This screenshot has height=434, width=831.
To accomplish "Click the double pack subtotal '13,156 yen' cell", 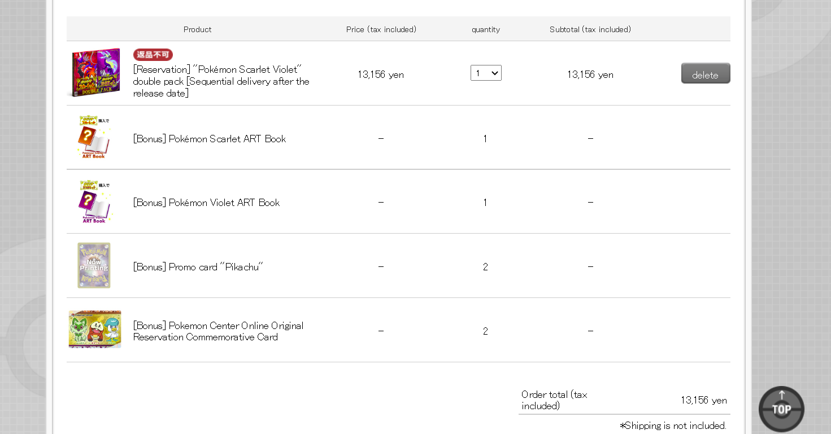I will (x=590, y=74).
